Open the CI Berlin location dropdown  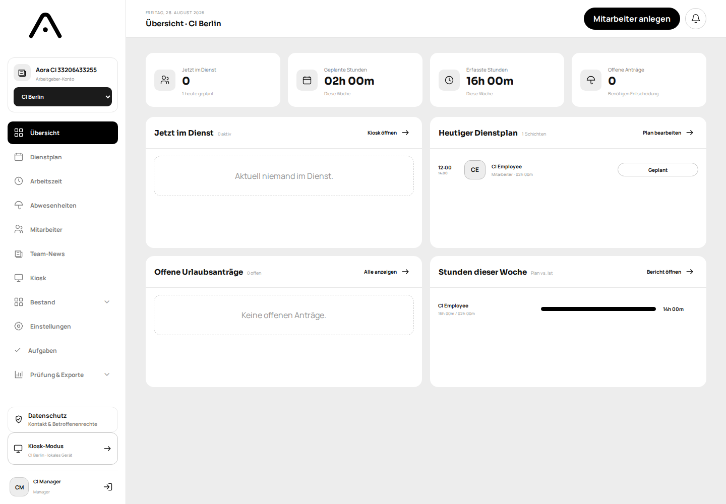click(x=63, y=97)
